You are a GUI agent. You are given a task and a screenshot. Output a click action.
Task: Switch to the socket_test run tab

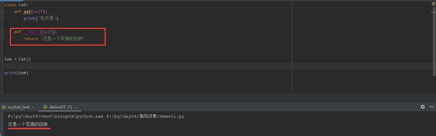click(x=18, y=107)
